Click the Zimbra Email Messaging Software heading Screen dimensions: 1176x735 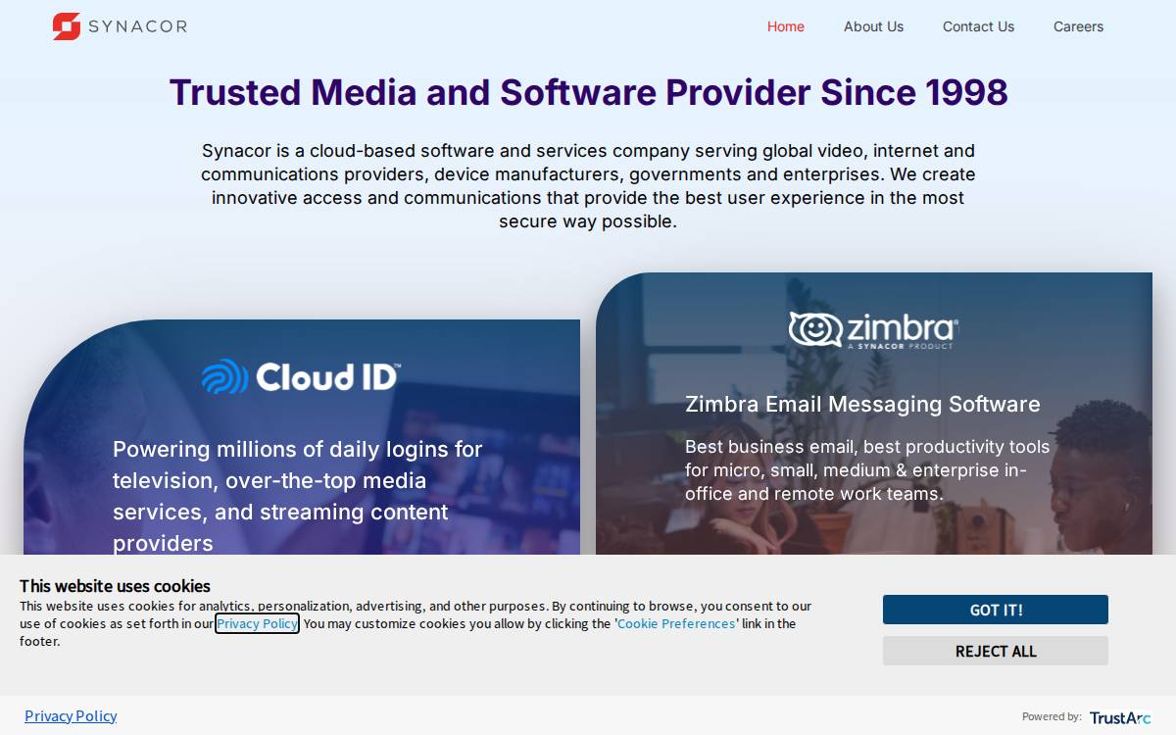862,404
